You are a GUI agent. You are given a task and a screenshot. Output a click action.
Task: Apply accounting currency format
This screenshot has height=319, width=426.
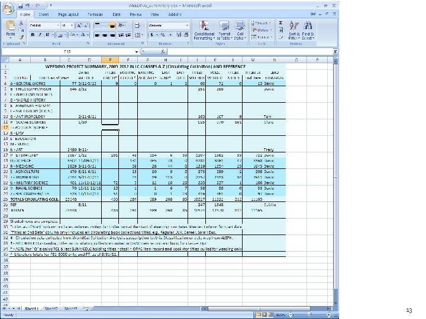(152, 35)
